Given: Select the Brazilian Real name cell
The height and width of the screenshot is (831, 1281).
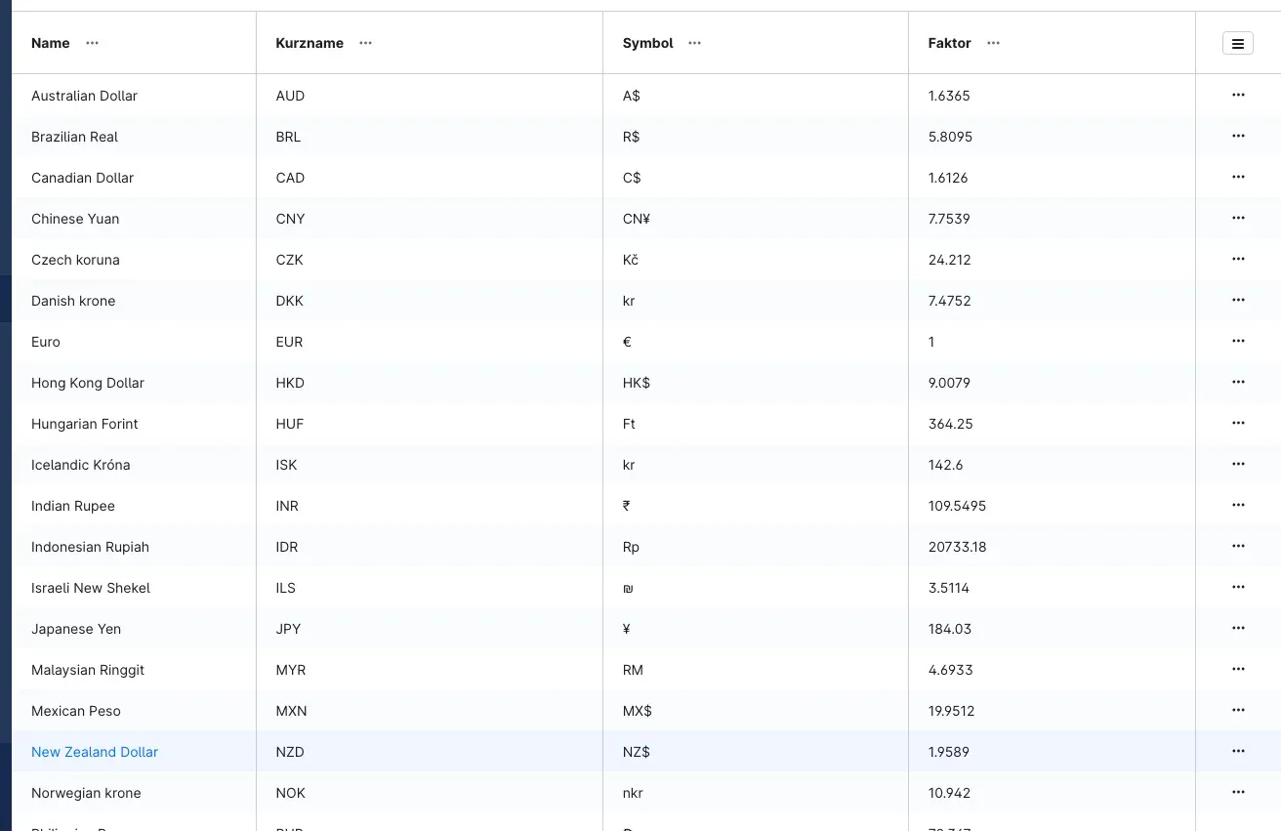Looking at the screenshot, I should pyautogui.click(x=134, y=137).
